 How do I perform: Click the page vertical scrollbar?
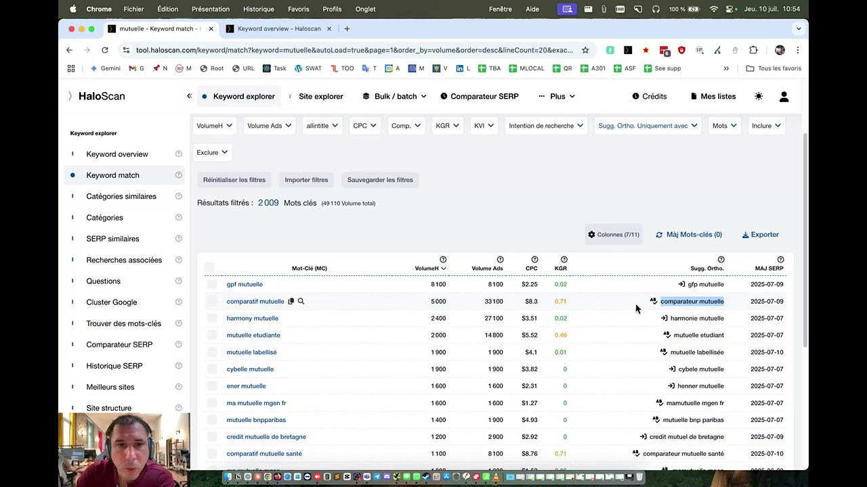tap(805, 240)
